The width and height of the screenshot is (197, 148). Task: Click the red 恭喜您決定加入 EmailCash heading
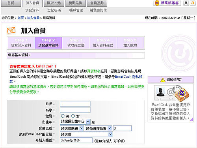33,66
